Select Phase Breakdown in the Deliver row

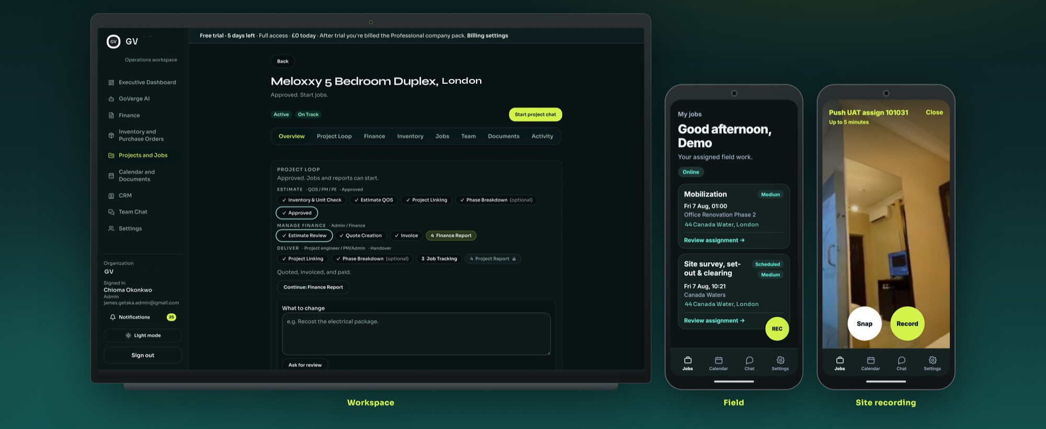click(x=372, y=258)
